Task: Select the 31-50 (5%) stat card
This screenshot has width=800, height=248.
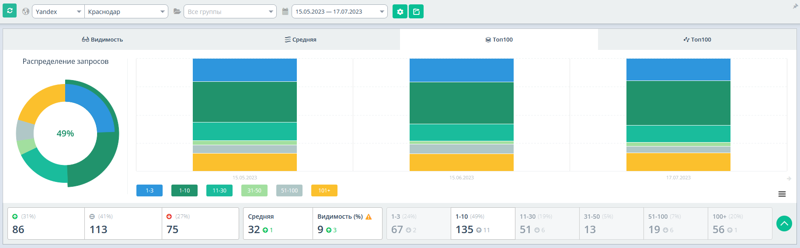Action: (x=612, y=224)
